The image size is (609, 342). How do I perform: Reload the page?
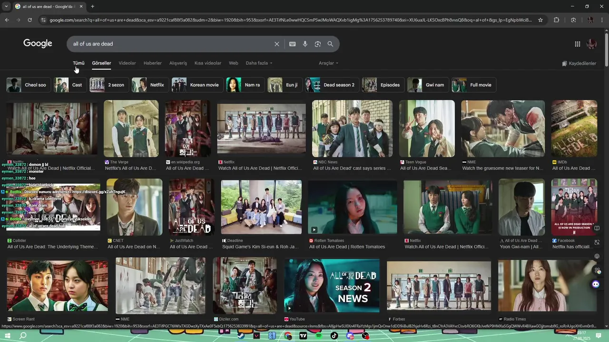29,20
